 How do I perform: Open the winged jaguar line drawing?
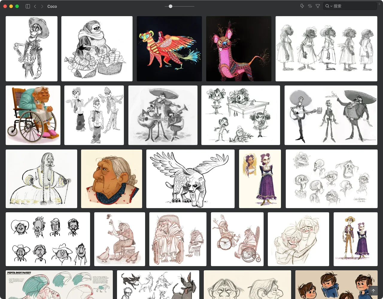click(x=190, y=179)
